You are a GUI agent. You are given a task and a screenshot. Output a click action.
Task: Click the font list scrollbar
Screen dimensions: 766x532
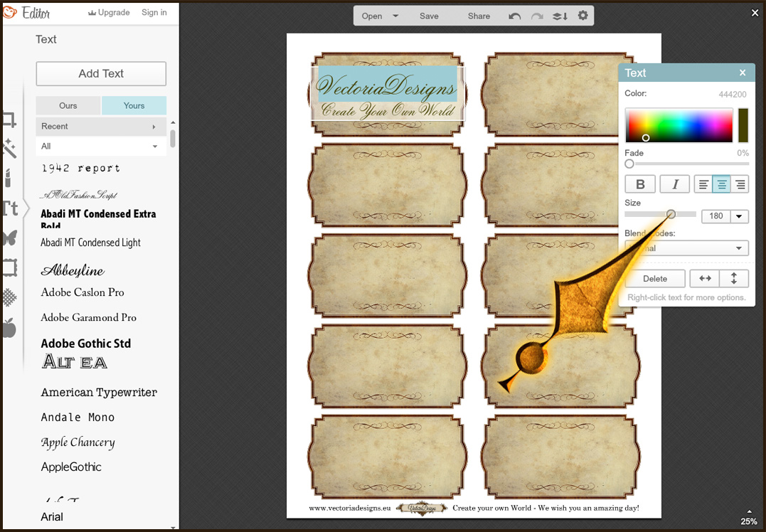[x=172, y=138]
